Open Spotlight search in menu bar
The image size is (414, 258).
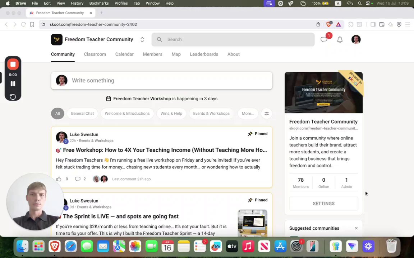tap(360, 4)
